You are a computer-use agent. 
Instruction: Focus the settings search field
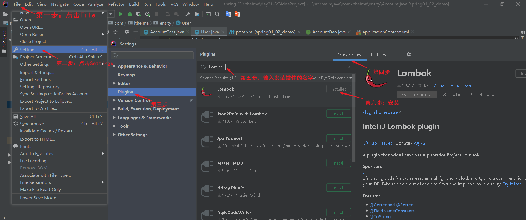[x=152, y=55]
